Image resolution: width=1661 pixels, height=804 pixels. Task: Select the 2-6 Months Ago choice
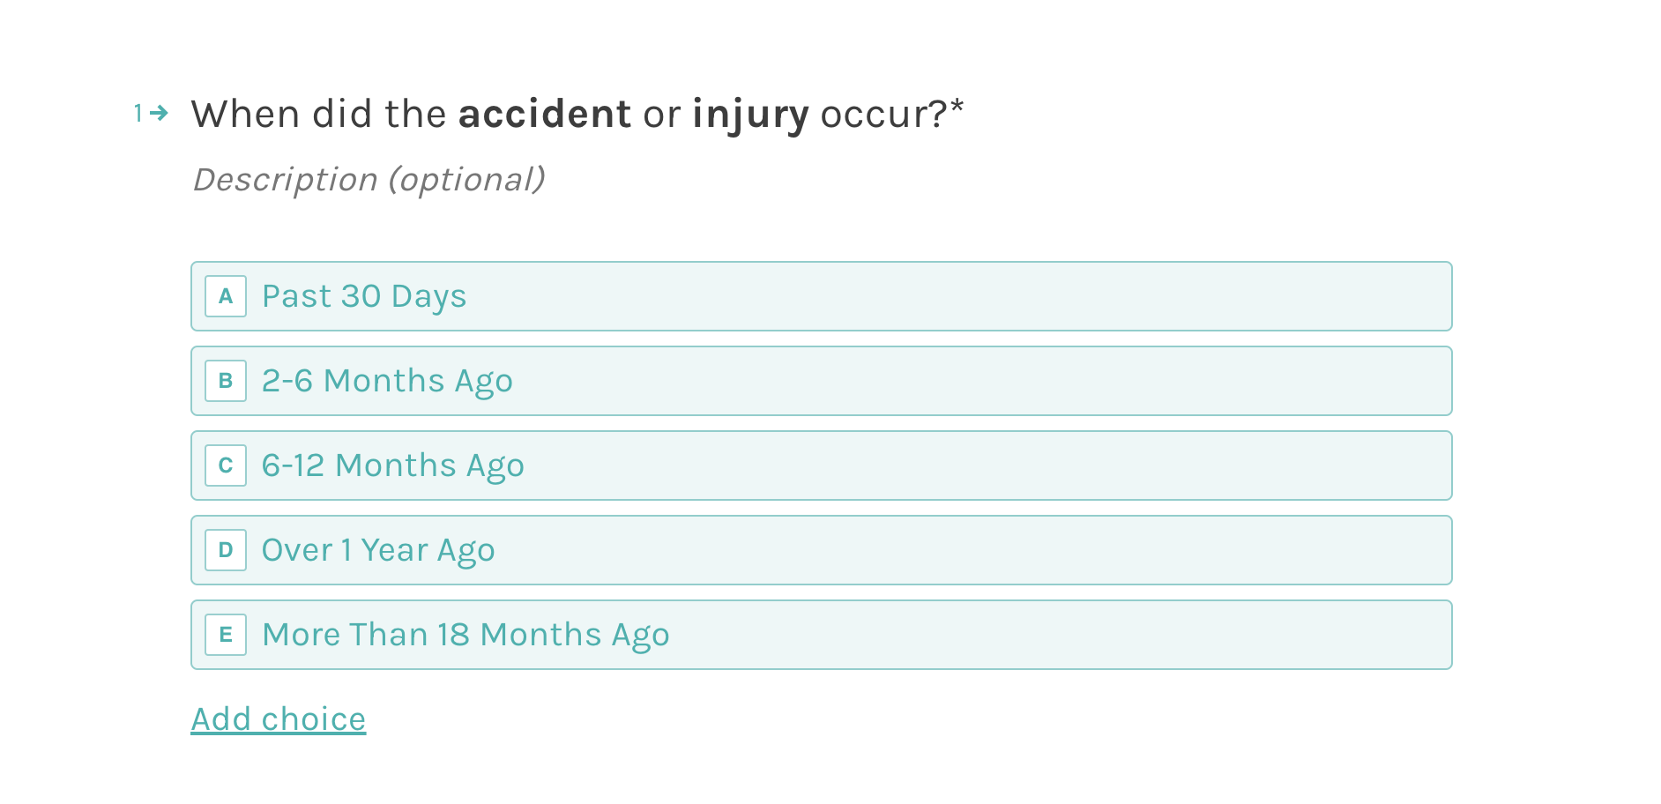[822, 381]
